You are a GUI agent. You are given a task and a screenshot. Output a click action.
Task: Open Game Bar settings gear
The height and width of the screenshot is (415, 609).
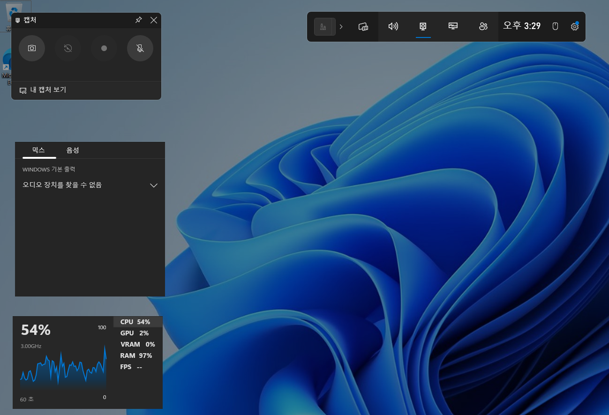(575, 27)
